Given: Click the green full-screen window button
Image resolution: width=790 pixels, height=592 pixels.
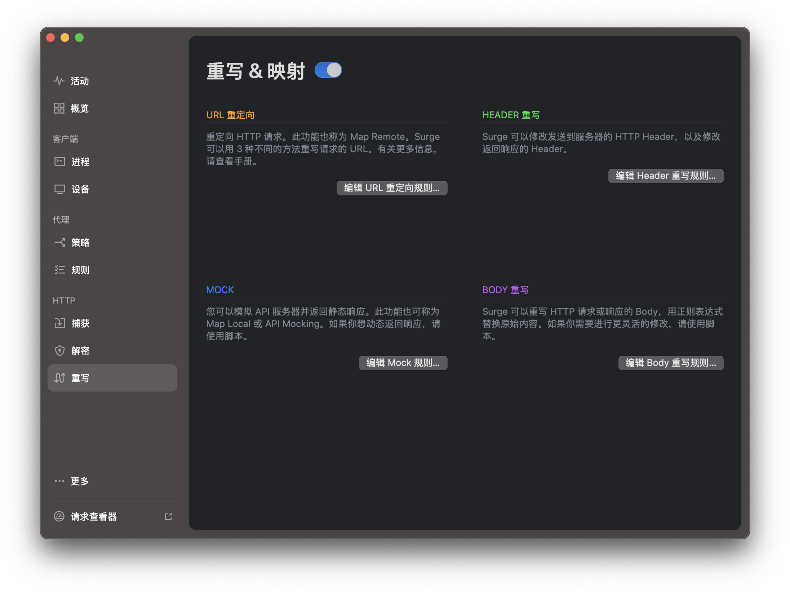Looking at the screenshot, I should (79, 37).
